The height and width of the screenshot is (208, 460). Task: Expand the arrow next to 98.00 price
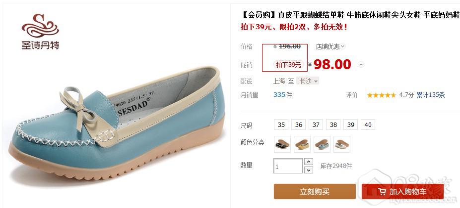tap(361, 64)
